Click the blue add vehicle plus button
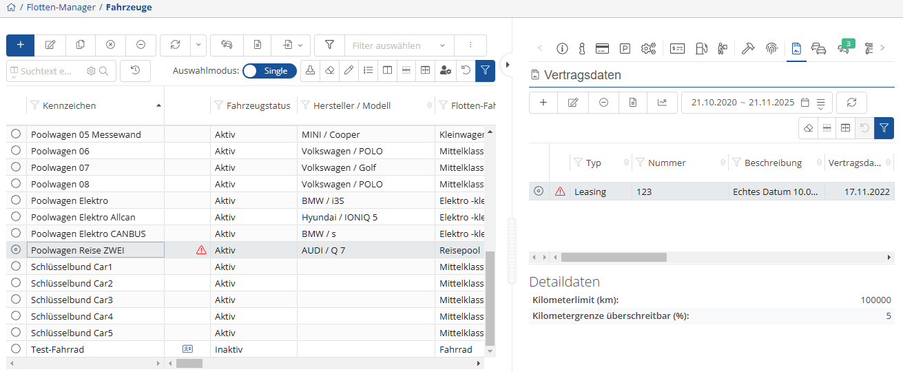Viewport: 903px width, 372px height. click(20, 45)
